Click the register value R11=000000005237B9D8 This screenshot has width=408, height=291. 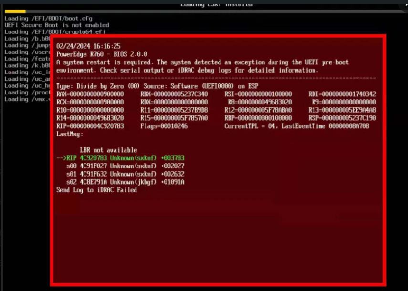coord(174,110)
